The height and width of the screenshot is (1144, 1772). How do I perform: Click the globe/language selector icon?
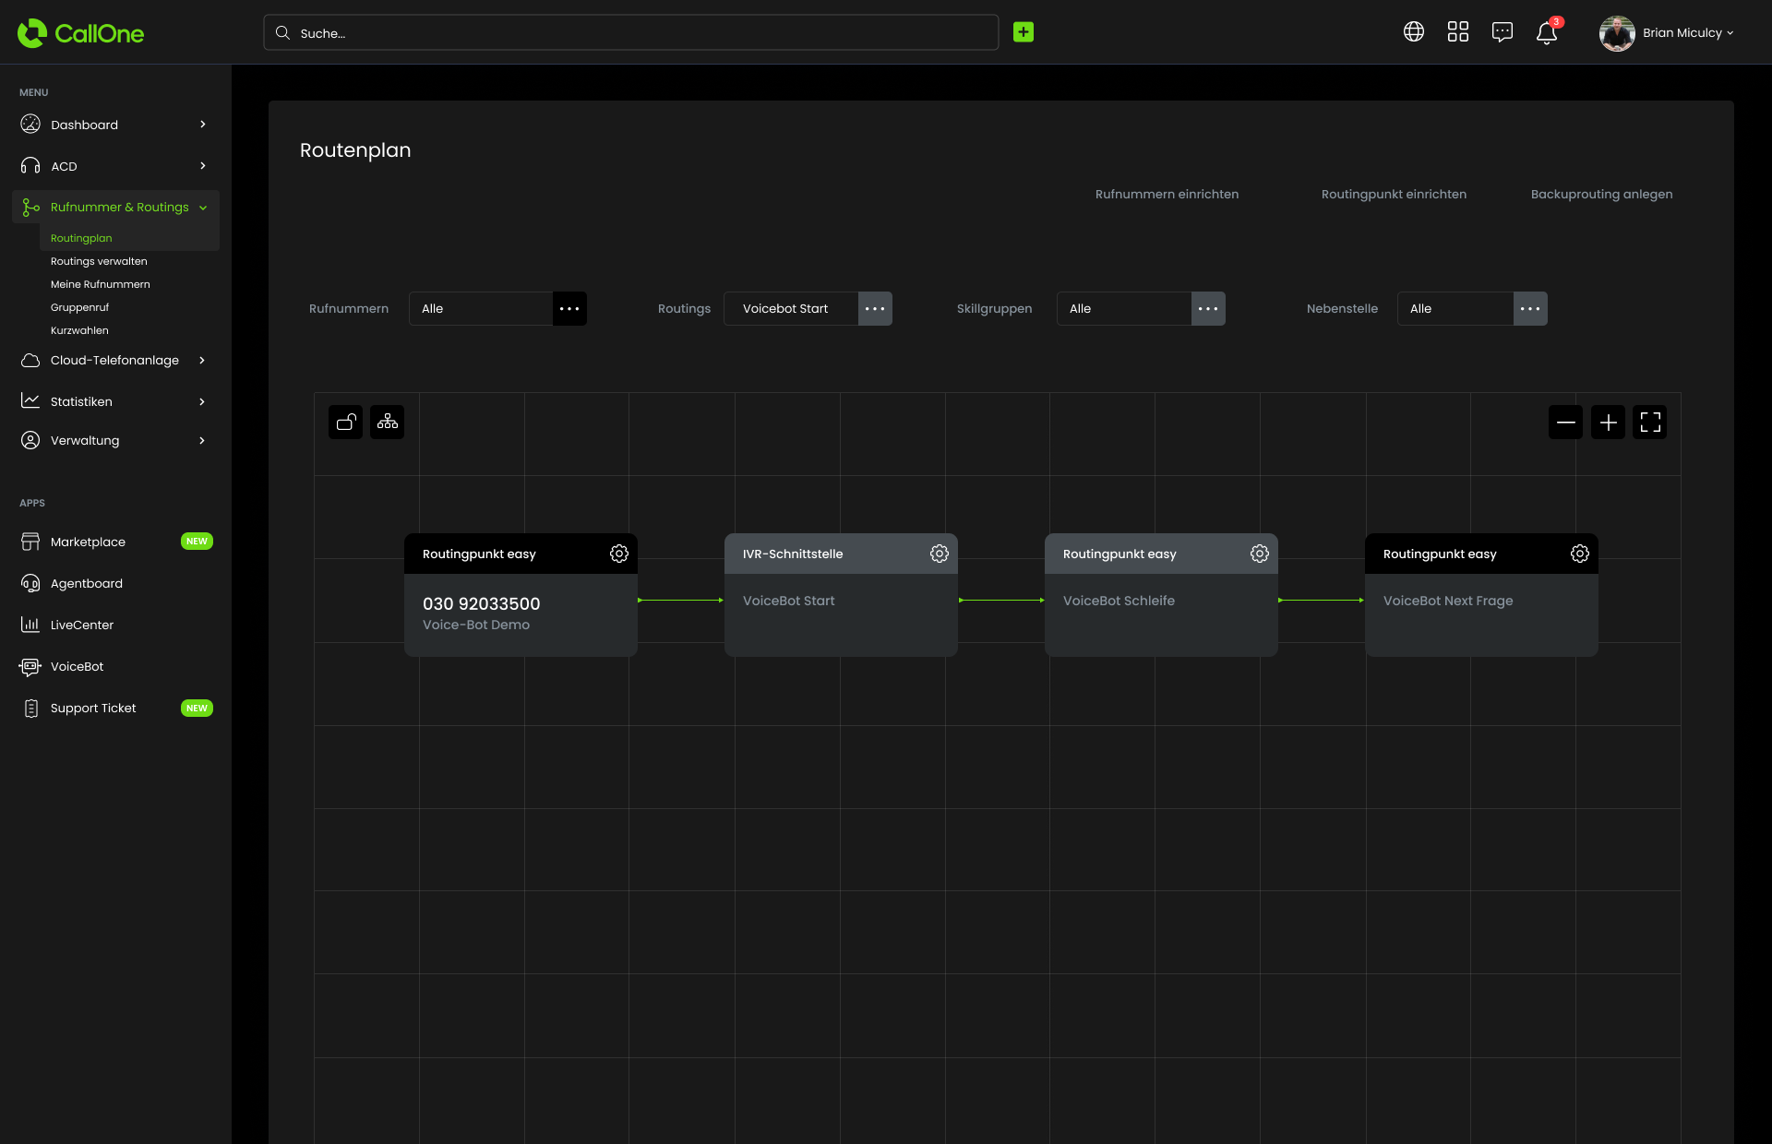1414,33
